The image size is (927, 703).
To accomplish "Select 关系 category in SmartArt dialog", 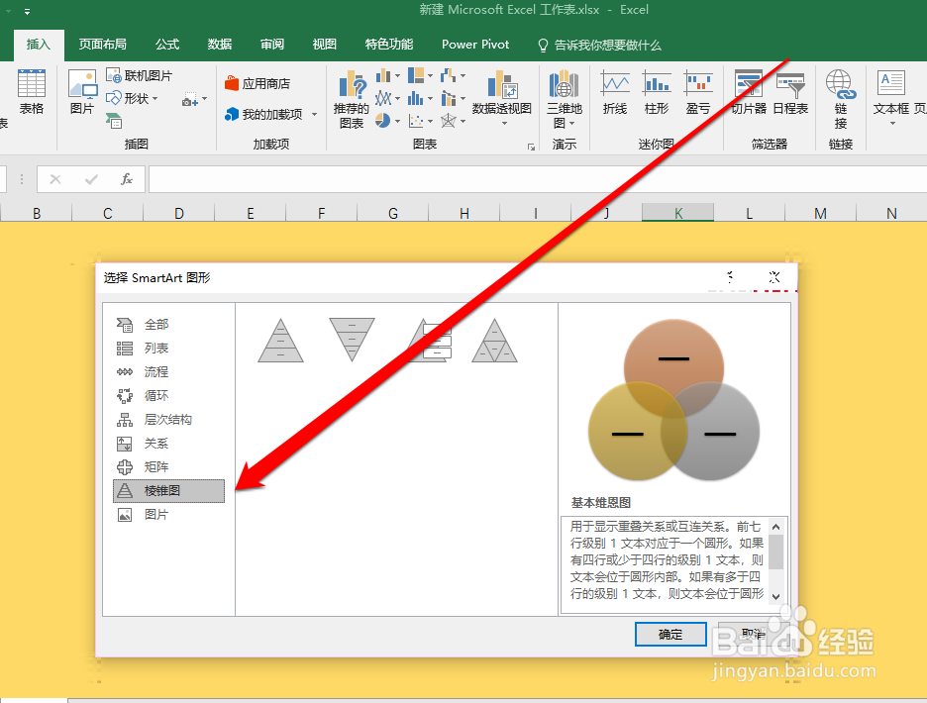I will [168, 444].
